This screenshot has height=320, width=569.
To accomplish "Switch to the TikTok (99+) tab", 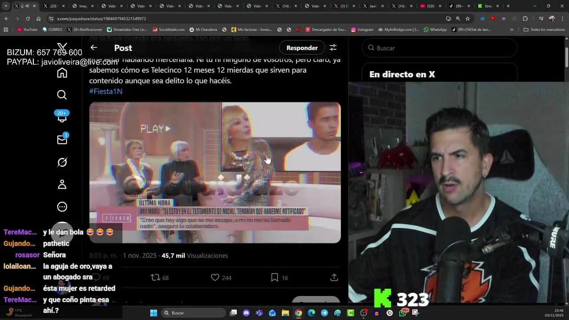I will click(459, 6).
